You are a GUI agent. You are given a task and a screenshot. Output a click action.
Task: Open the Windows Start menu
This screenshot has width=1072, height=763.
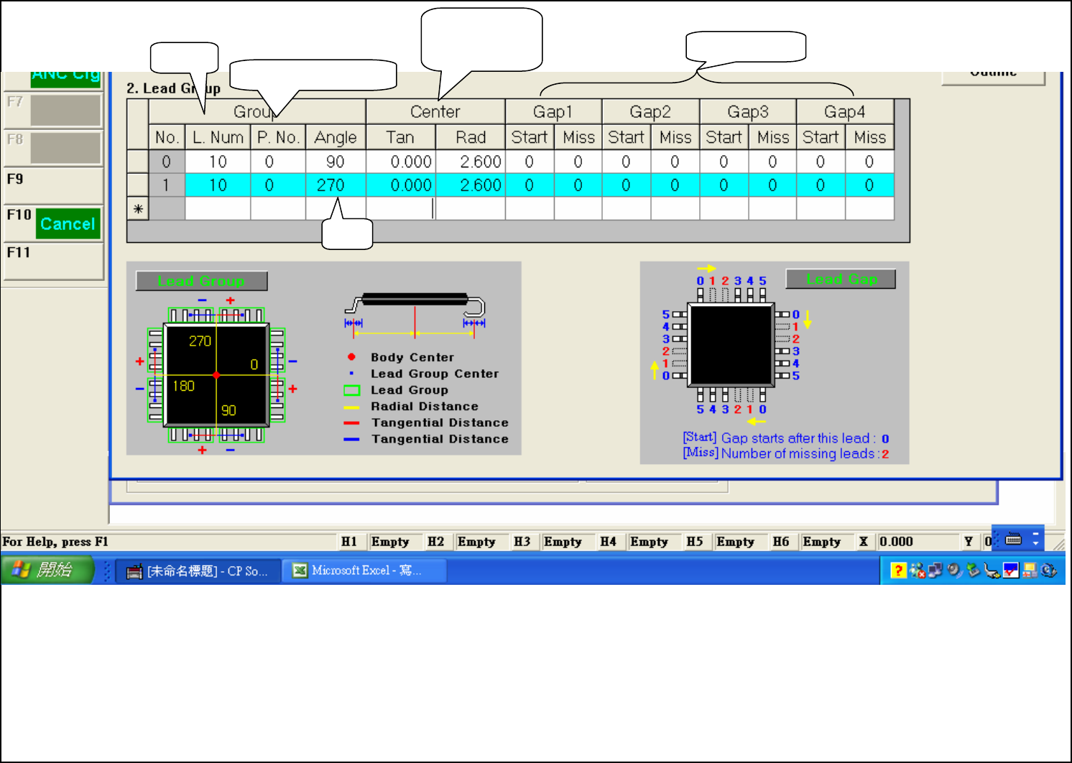pos(47,570)
